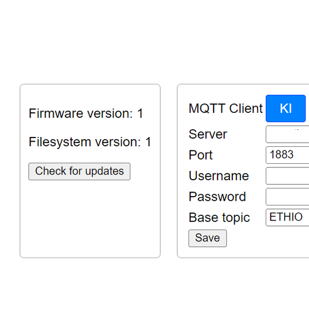This screenshot has width=309, height=309.
Task: Click the Port label text
Action: 200,155
